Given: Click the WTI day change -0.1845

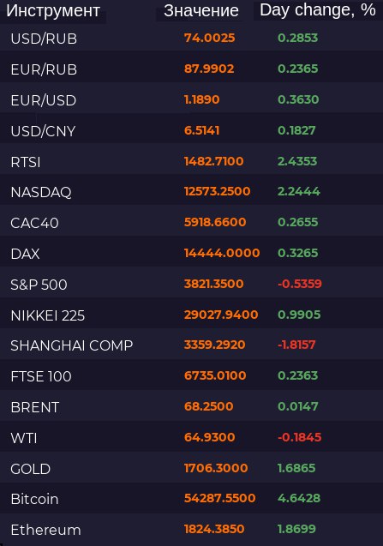Looking at the screenshot, I should (x=299, y=437).
